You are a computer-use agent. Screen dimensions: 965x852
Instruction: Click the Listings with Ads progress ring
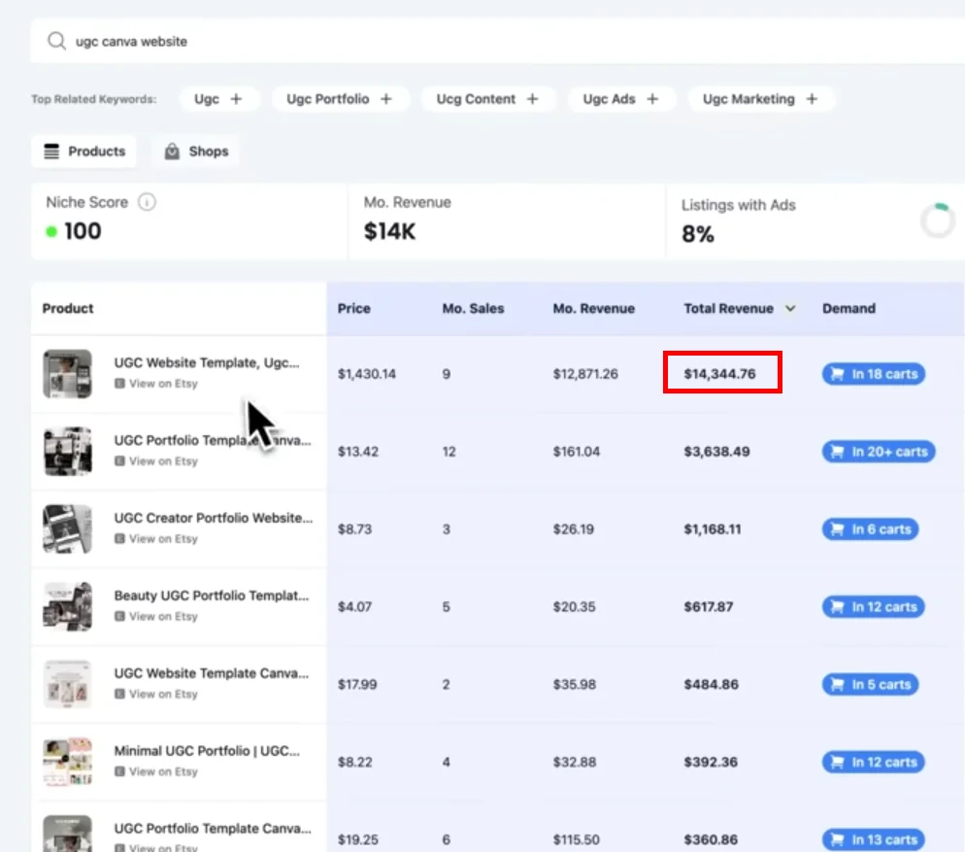click(x=937, y=221)
